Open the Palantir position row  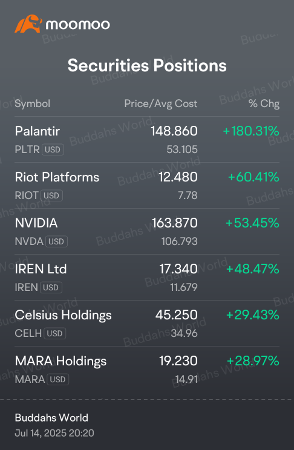pyautogui.click(x=147, y=140)
